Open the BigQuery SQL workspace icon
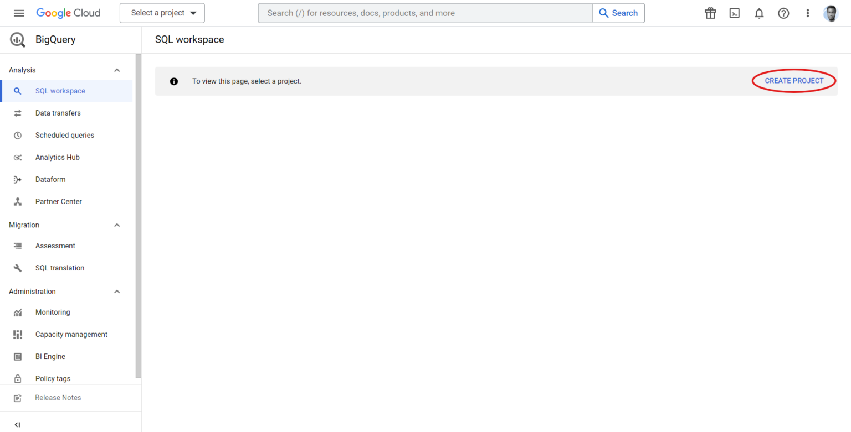 pos(18,91)
